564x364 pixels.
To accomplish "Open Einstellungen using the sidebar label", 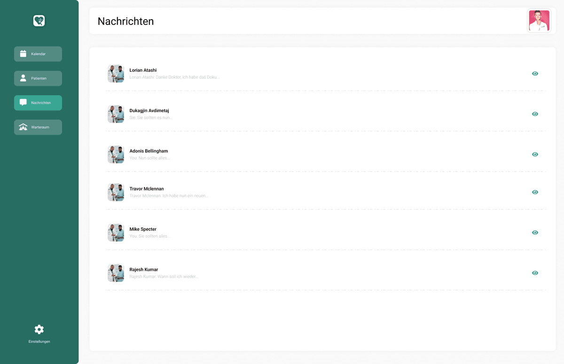I will 39,341.
